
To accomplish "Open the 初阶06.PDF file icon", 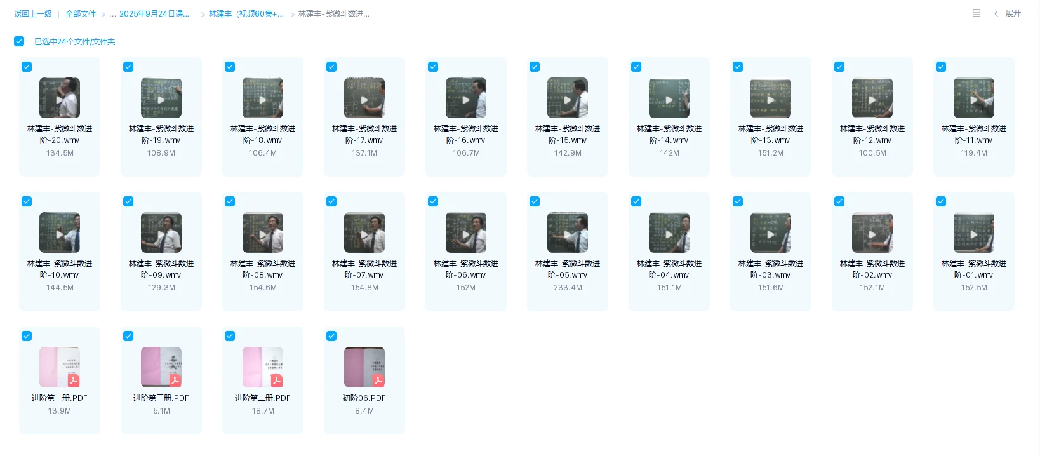I will tap(364, 367).
